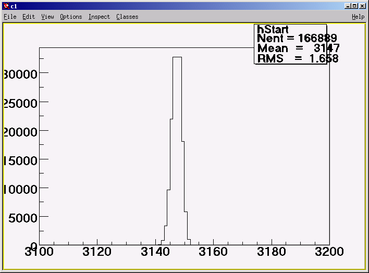The width and height of the screenshot is (369, 273).
Task: Open the Help menu
Action: (358, 17)
